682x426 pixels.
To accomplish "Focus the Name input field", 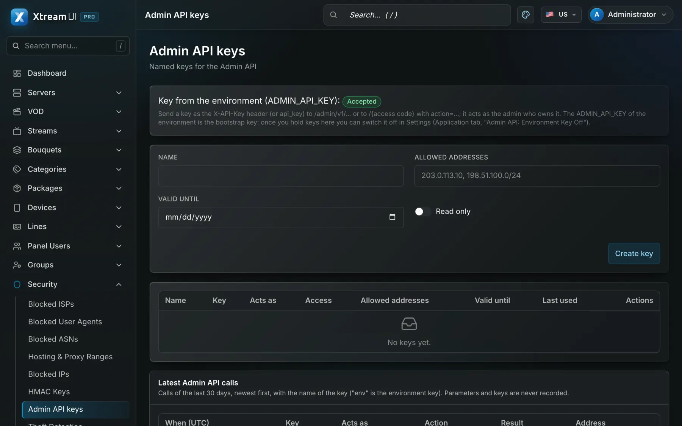I will pyautogui.click(x=281, y=176).
